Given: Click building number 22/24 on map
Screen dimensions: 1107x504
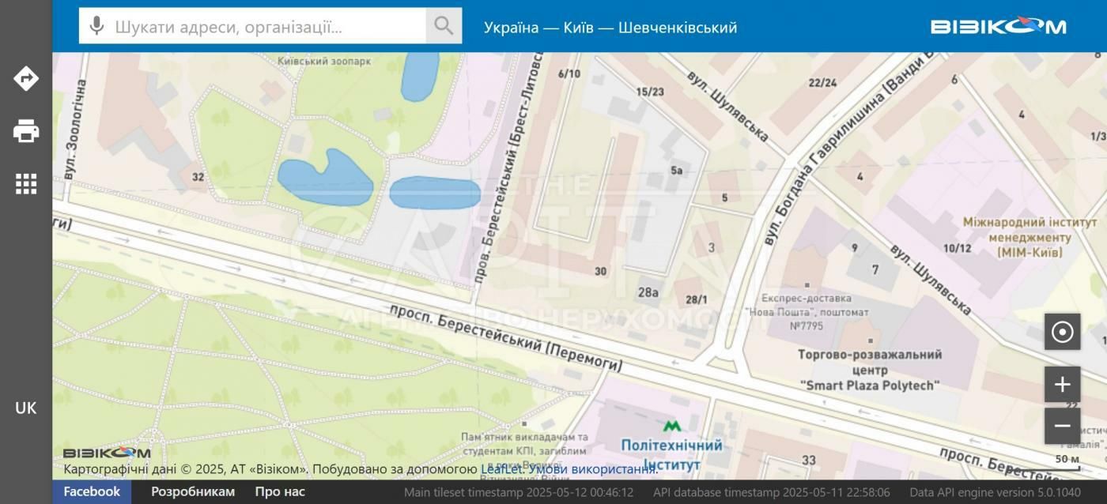Looking at the screenshot, I should [x=822, y=82].
